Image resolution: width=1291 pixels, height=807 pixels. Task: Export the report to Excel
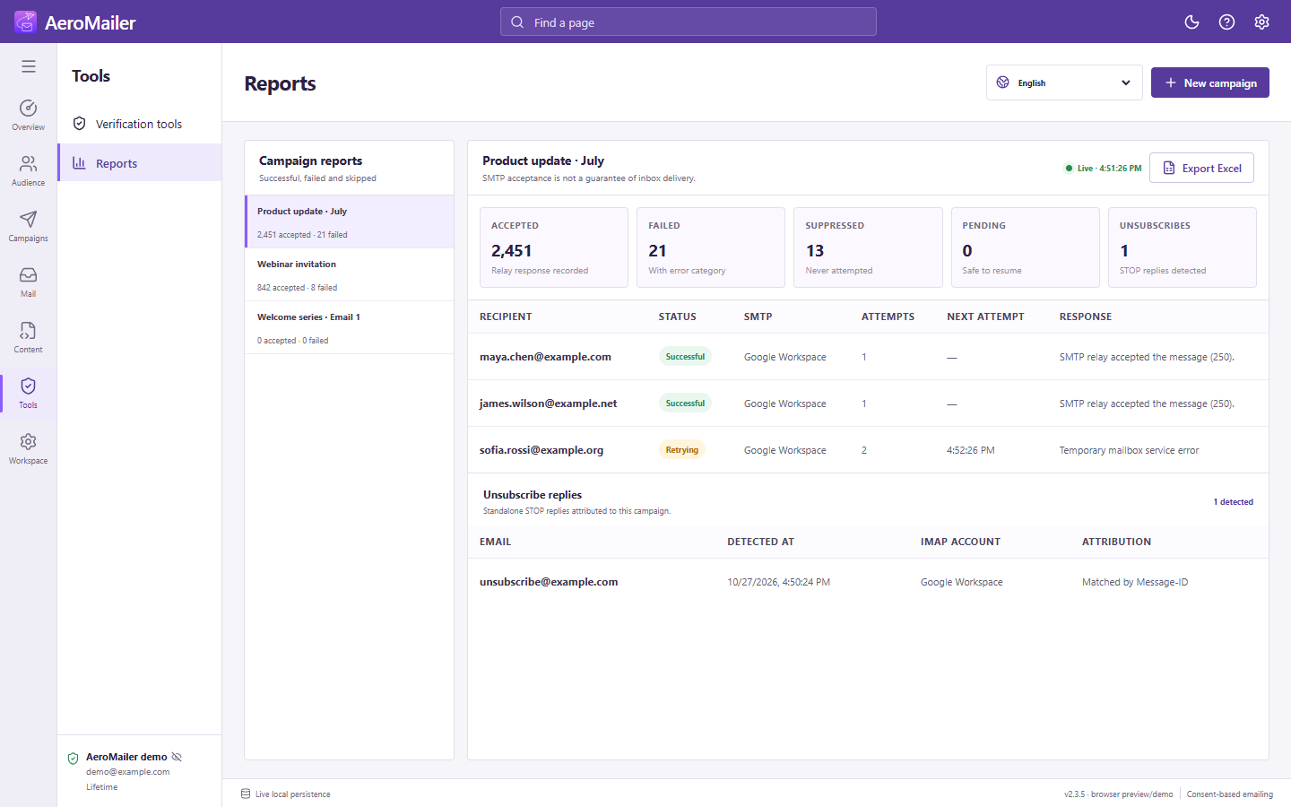tap(1201, 168)
